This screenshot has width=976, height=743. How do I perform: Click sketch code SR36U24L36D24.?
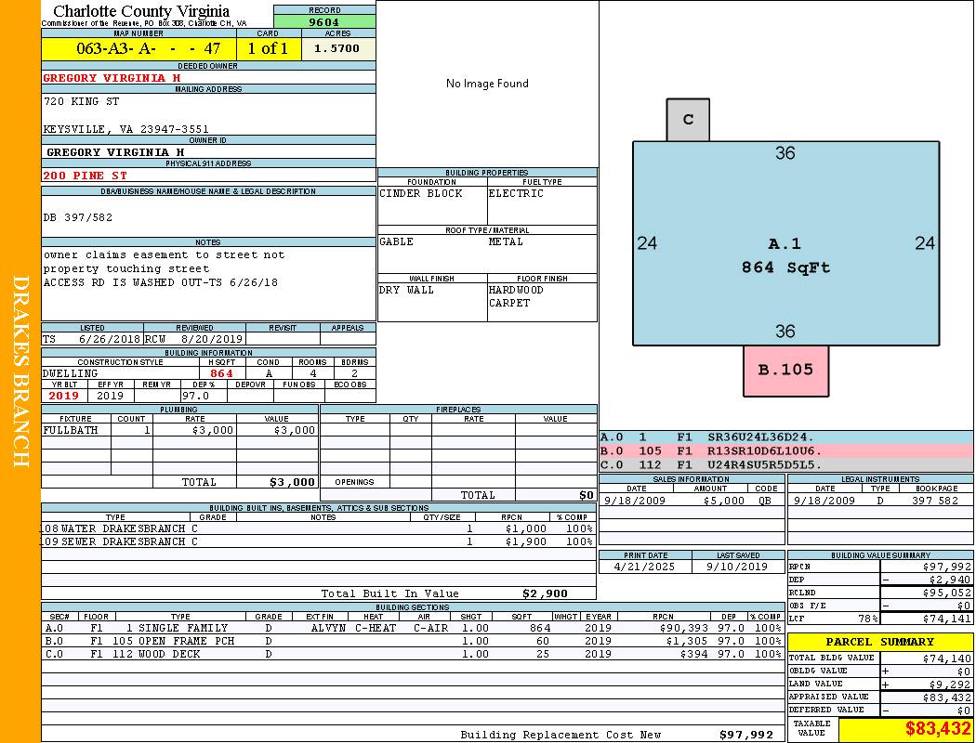[760, 437]
